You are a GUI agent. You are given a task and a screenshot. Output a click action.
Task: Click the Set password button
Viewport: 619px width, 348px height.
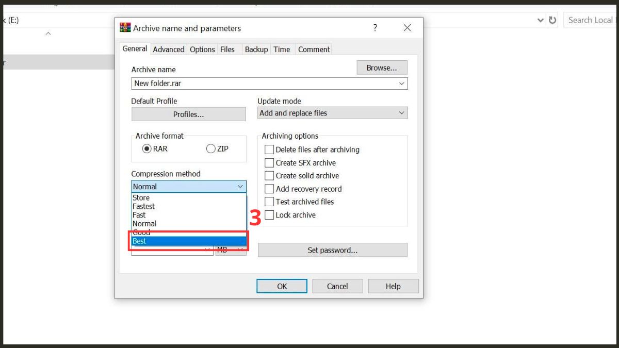[x=333, y=250]
